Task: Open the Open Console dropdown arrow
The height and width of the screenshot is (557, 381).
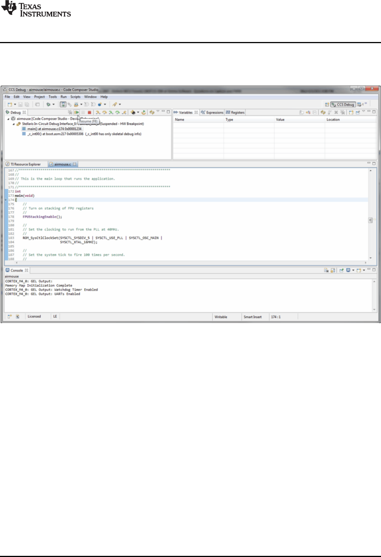Action: pos(364,270)
